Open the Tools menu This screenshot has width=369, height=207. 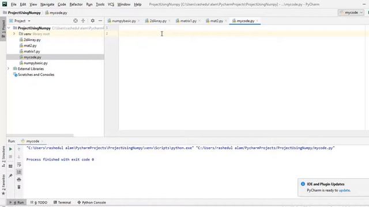tap(100, 4)
